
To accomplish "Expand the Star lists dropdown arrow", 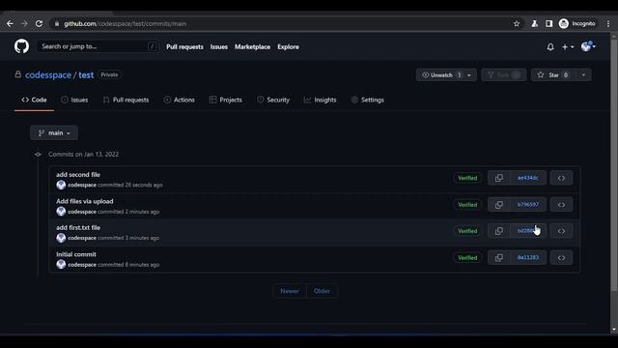I will 583,75.
